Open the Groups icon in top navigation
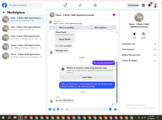 [95, 5]
